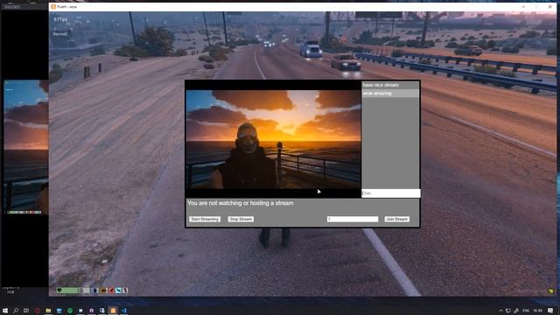Select the sunset preview in left window

(26, 147)
